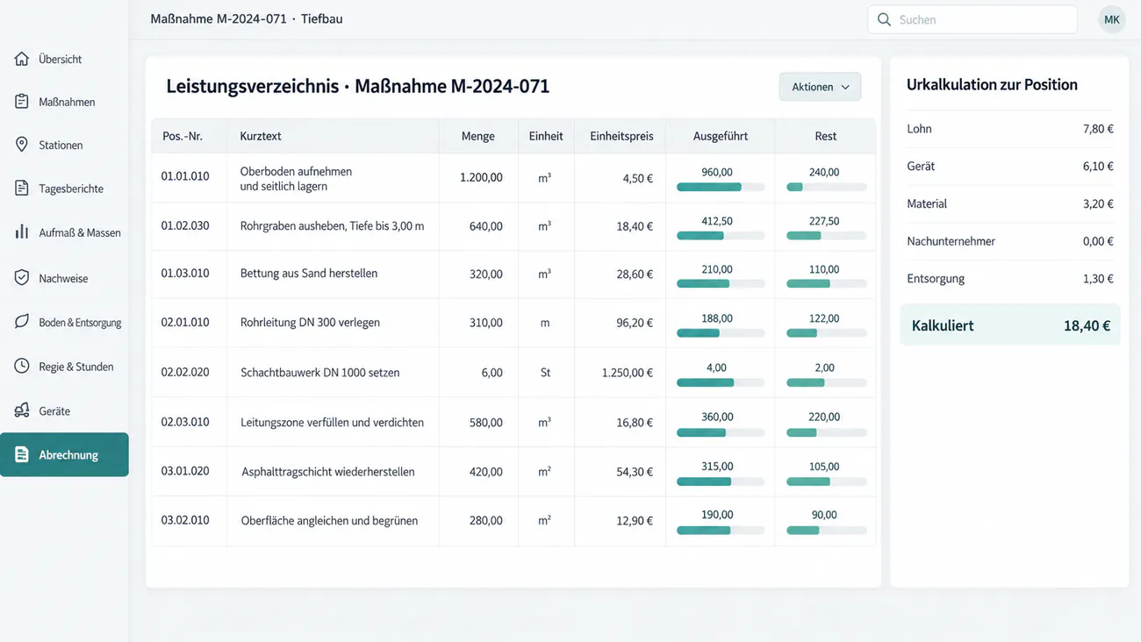This screenshot has width=1141, height=642.
Task: Open Boden & Entsorgung sidebar label
Action: pyautogui.click(x=80, y=323)
